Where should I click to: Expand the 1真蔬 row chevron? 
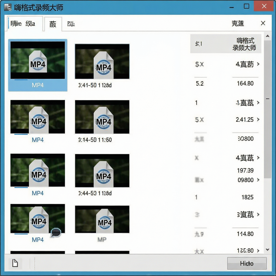(x=258, y=102)
